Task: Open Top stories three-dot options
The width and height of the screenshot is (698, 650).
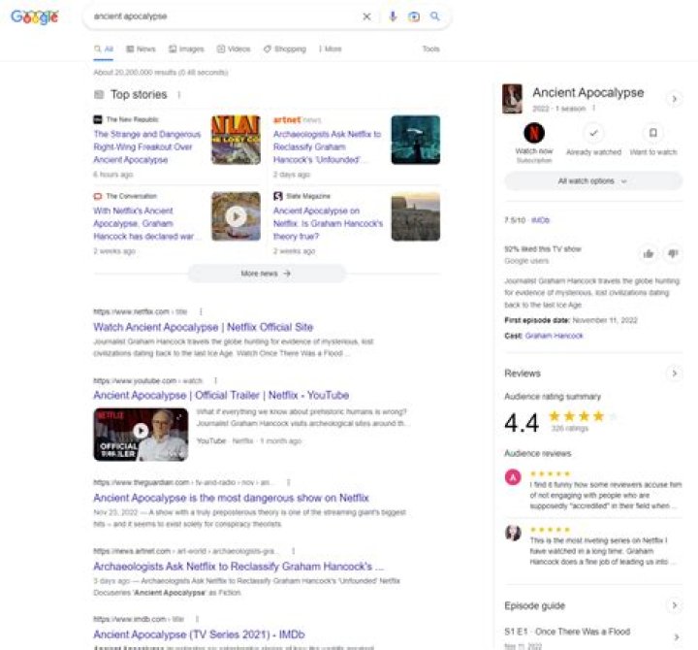Action: click(178, 95)
